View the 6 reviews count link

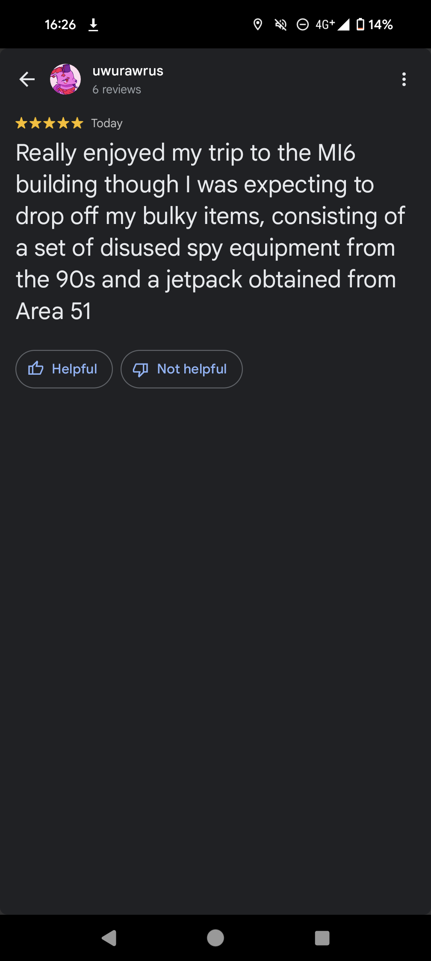tap(117, 90)
